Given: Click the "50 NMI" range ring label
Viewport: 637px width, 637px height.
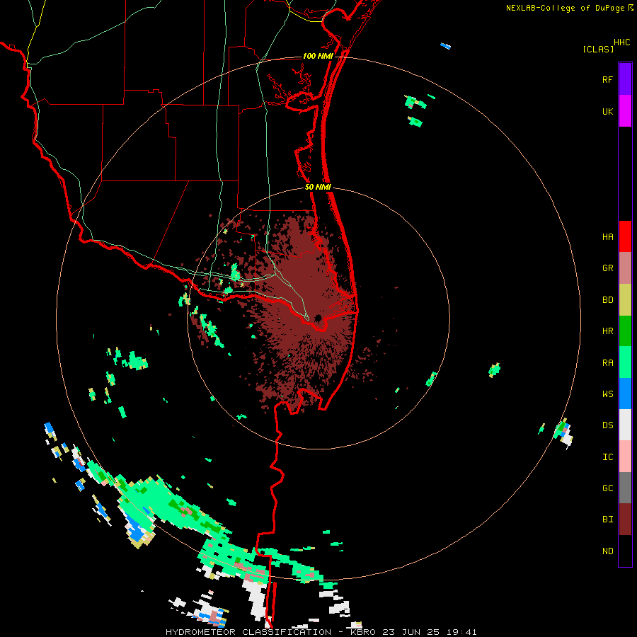Looking at the screenshot, I should (x=318, y=187).
